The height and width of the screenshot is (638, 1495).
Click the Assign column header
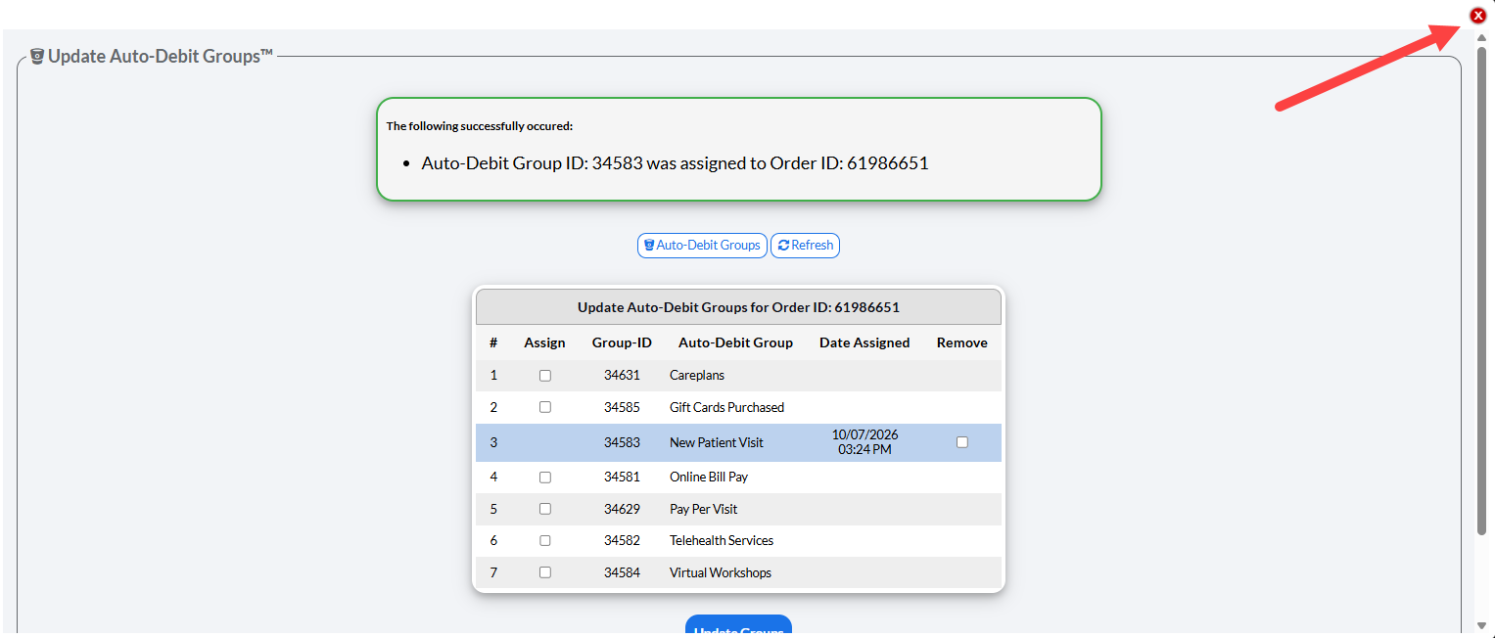click(x=544, y=342)
